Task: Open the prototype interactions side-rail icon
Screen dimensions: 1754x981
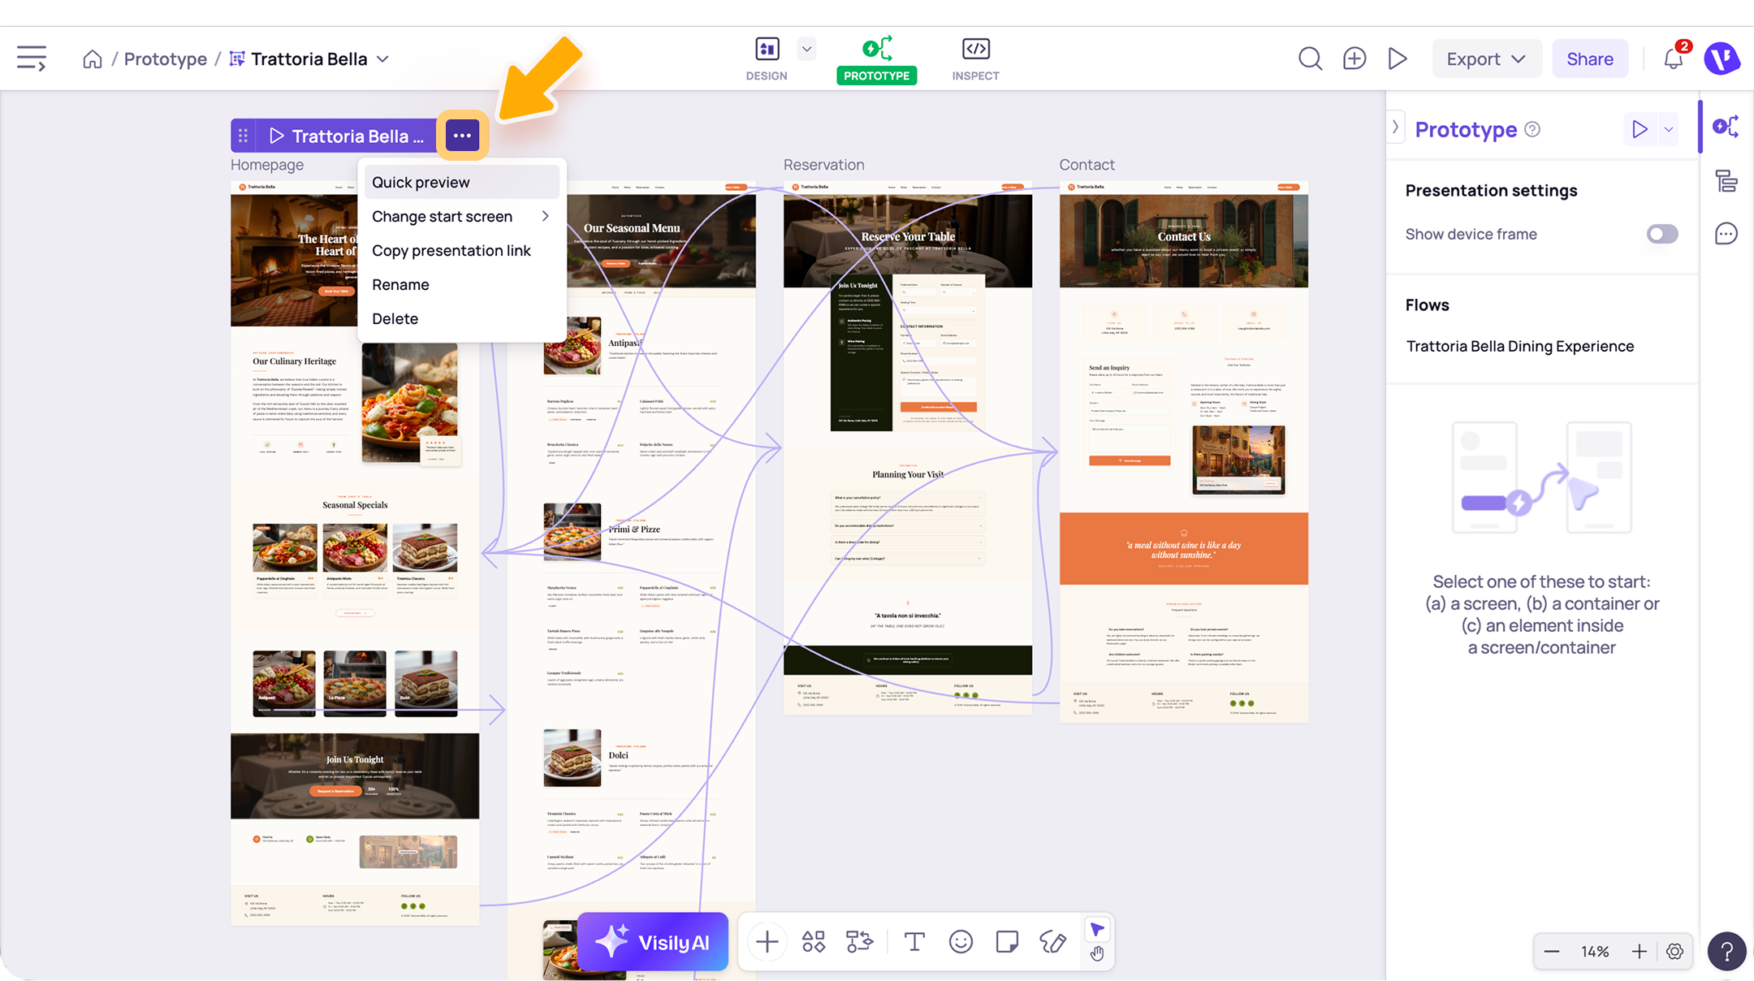Action: (1726, 127)
